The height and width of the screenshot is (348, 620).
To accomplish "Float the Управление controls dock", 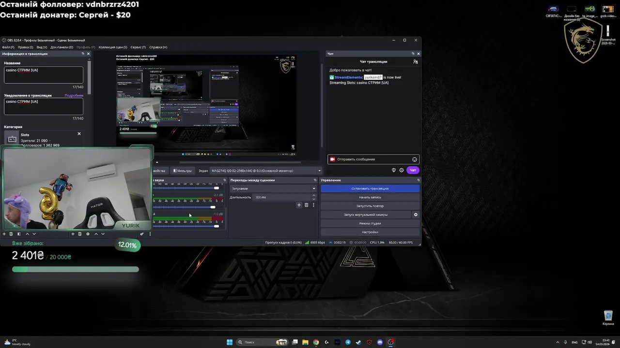I will [x=418, y=180].
